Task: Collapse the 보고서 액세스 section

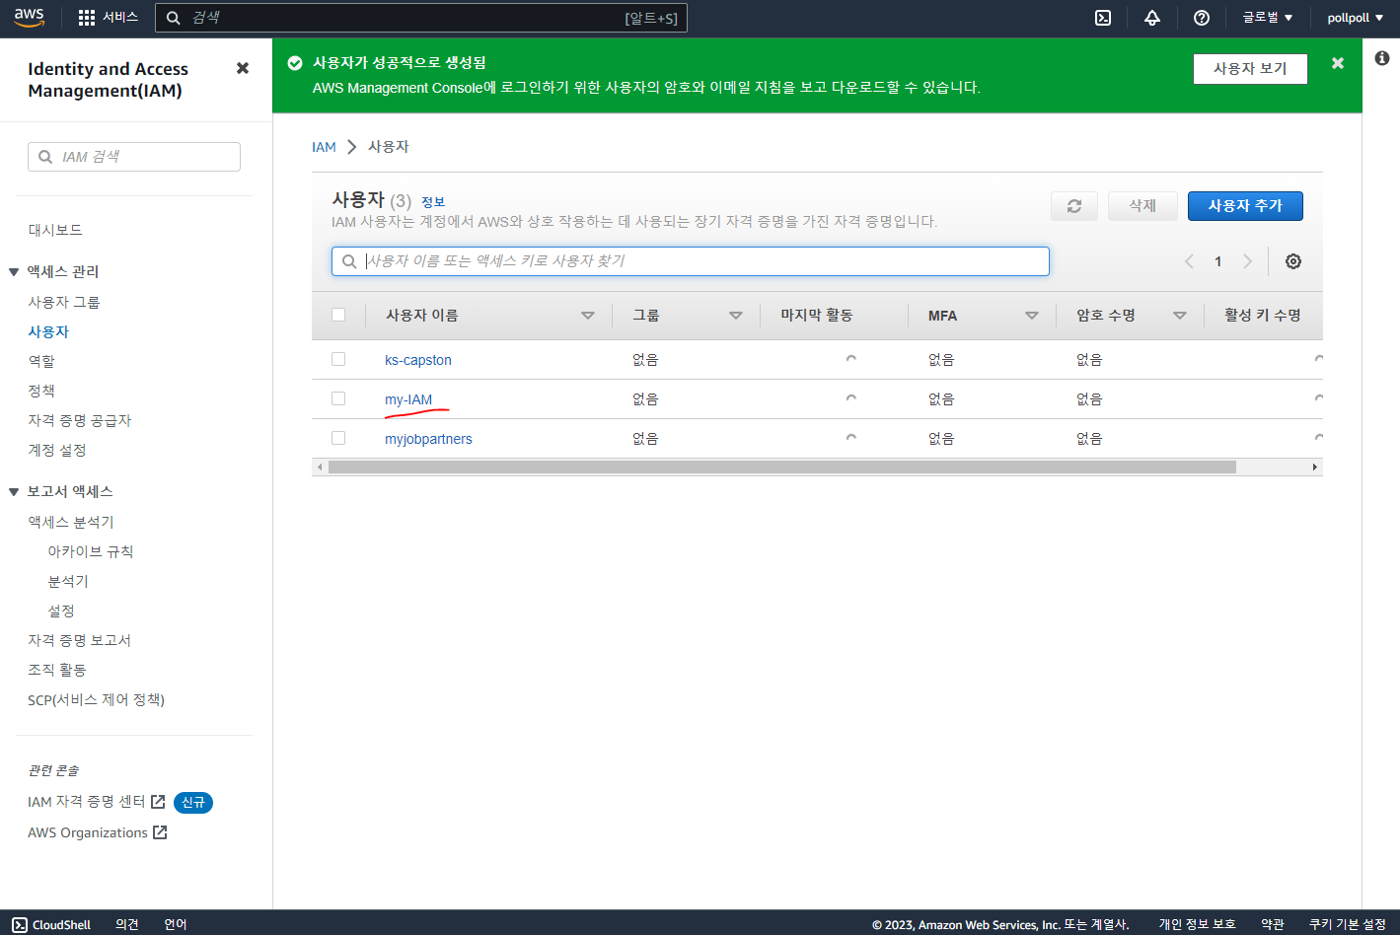Action: pyautogui.click(x=14, y=492)
